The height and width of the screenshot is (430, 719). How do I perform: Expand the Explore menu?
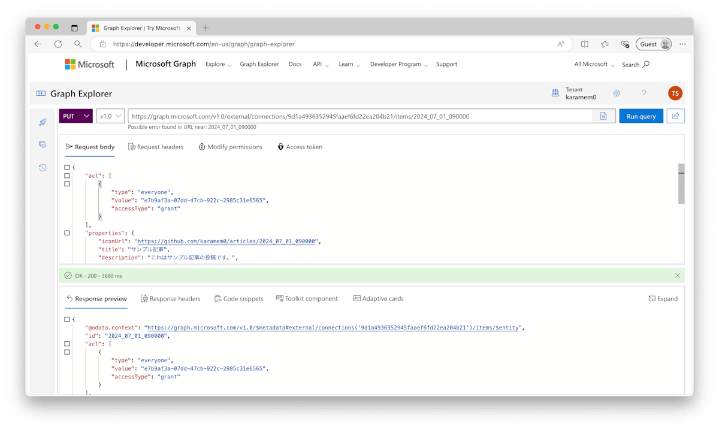click(x=219, y=64)
